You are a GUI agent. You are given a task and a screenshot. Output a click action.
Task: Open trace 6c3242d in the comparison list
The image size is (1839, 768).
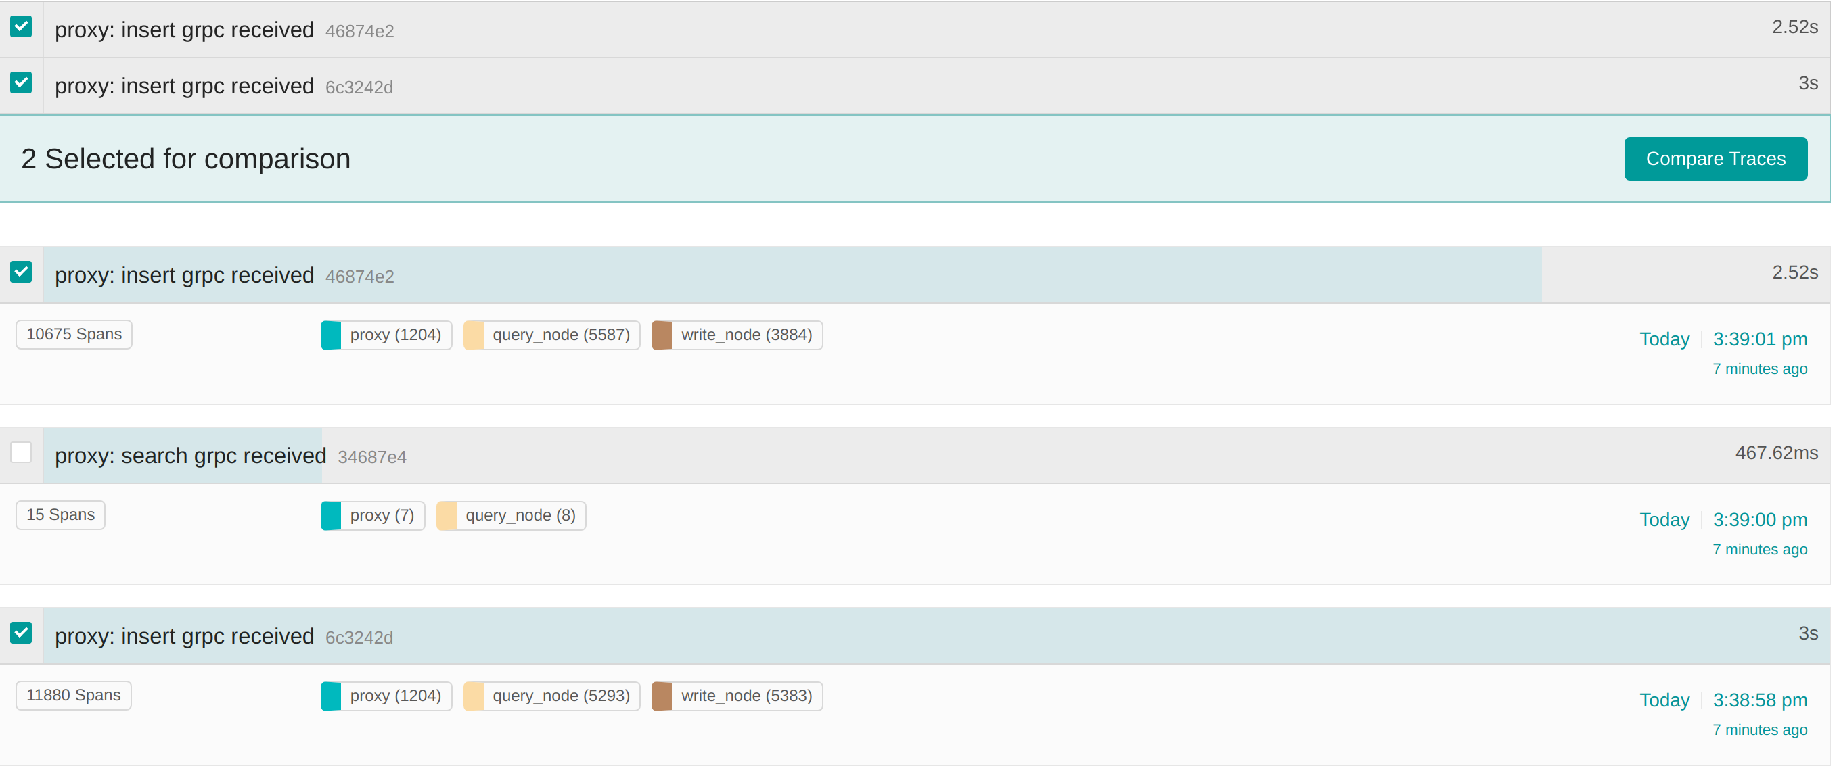point(936,86)
